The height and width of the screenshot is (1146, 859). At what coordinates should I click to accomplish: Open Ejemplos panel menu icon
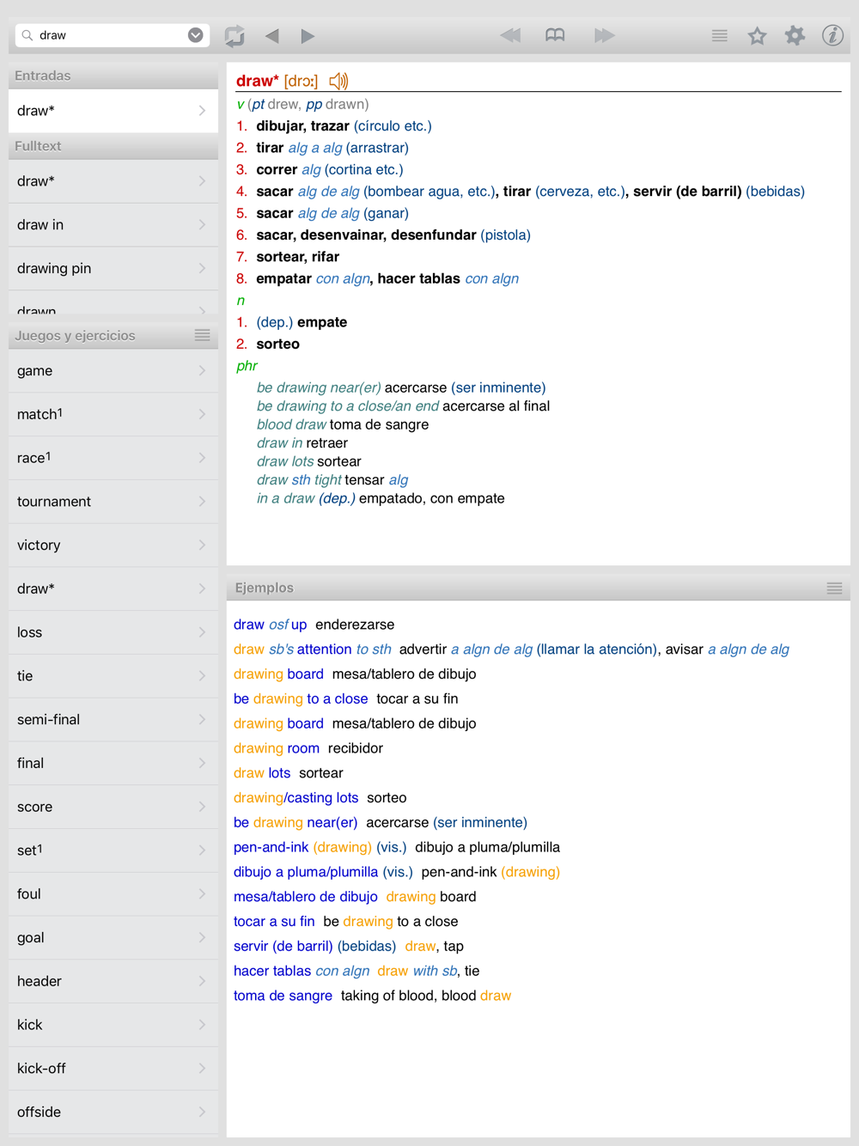pyautogui.click(x=834, y=588)
